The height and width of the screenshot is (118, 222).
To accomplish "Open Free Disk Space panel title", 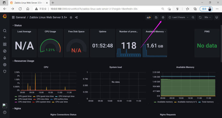I will (x=76, y=31).
